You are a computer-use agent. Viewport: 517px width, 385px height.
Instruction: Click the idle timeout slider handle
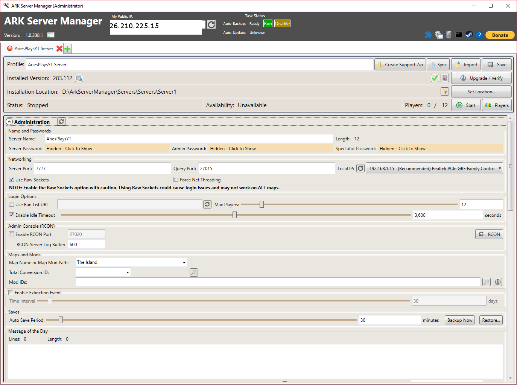pos(234,215)
